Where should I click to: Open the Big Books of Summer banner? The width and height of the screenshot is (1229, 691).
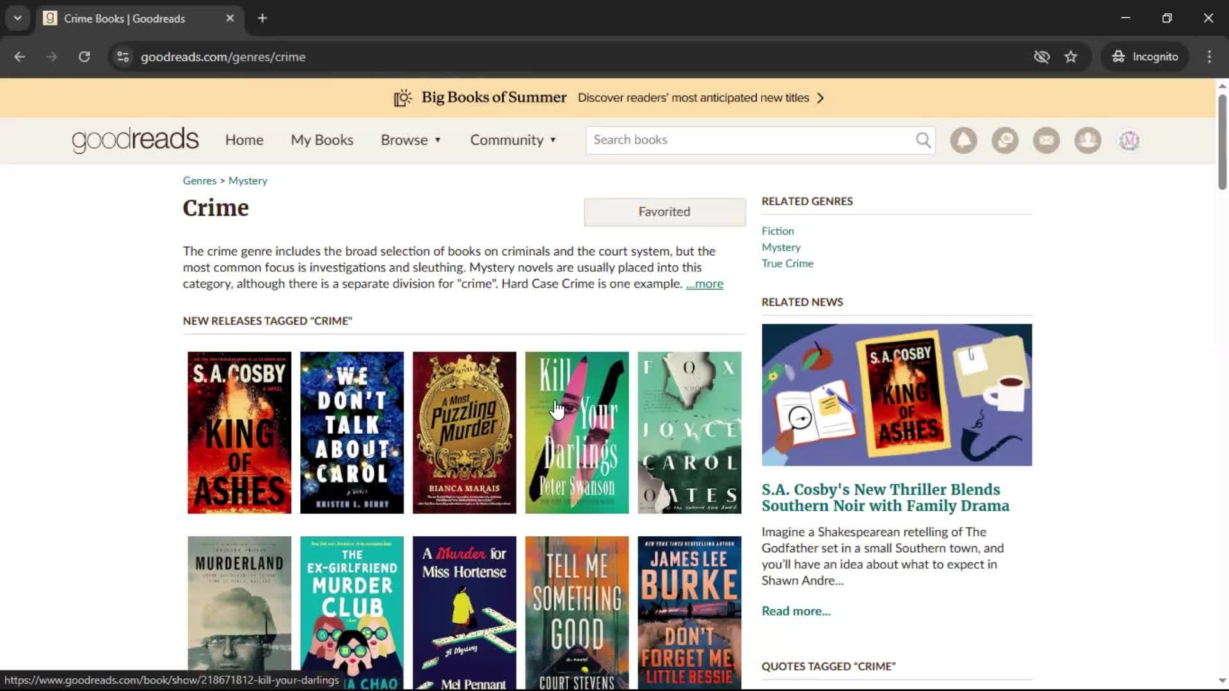pos(608,98)
